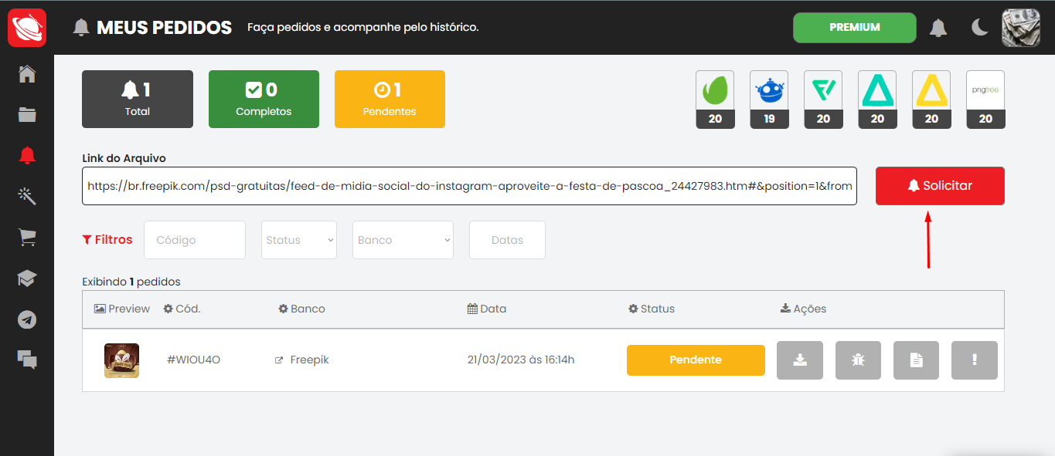Click the home icon in the sidebar
Viewport: 1055px width, 456px height.
click(27, 74)
